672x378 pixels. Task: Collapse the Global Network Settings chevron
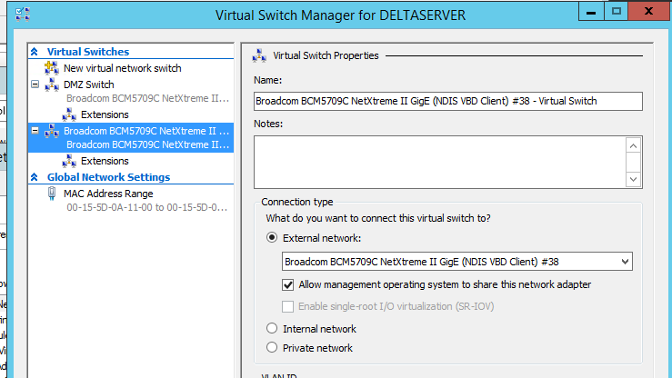pos(35,177)
